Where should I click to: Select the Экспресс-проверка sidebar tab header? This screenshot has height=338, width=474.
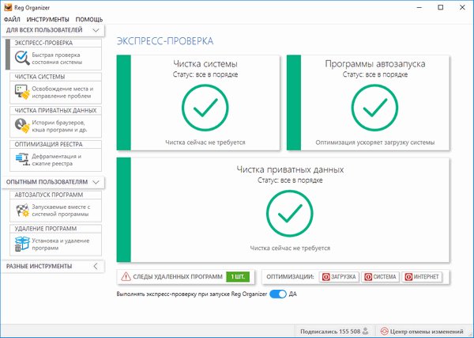click(x=55, y=43)
